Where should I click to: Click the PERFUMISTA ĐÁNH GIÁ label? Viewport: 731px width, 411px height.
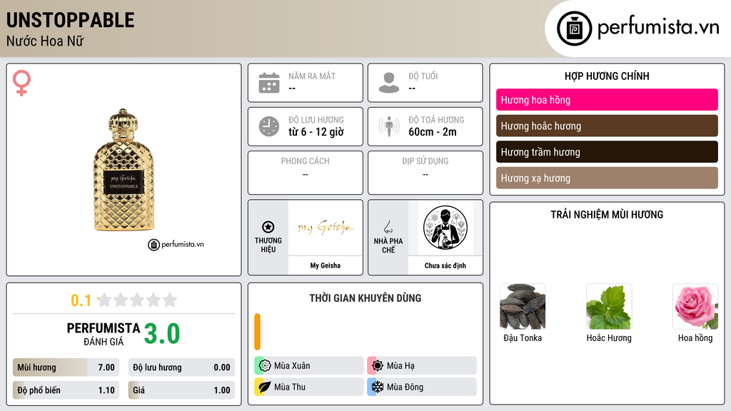tap(103, 334)
